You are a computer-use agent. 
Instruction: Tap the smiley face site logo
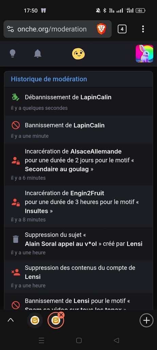tap(78, 54)
